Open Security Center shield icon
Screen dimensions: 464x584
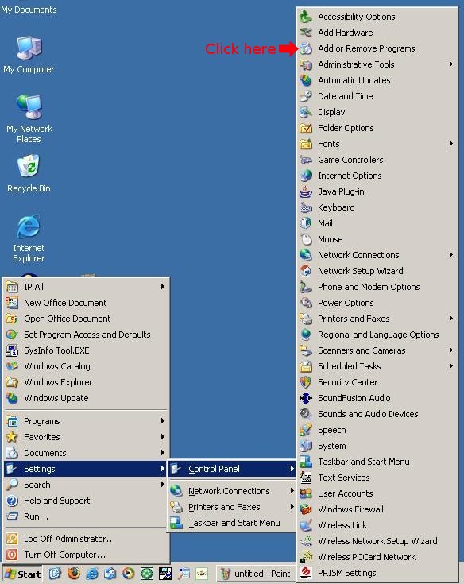point(306,382)
